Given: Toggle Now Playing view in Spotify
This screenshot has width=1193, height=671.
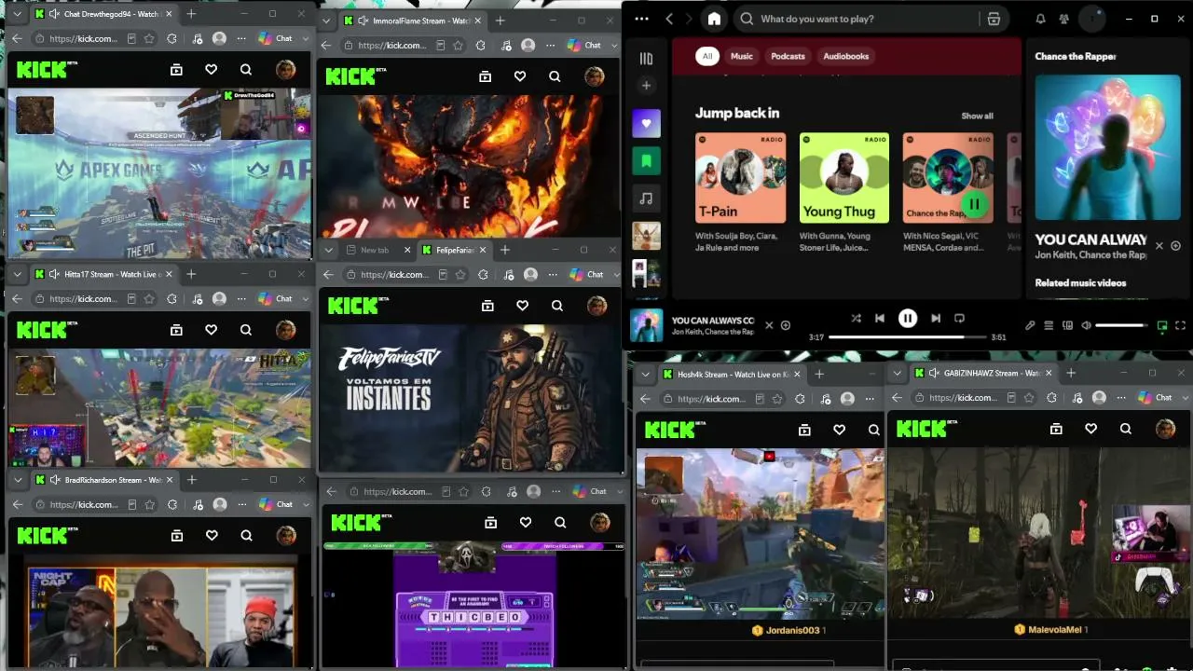Looking at the screenshot, I should pos(1162,325).
